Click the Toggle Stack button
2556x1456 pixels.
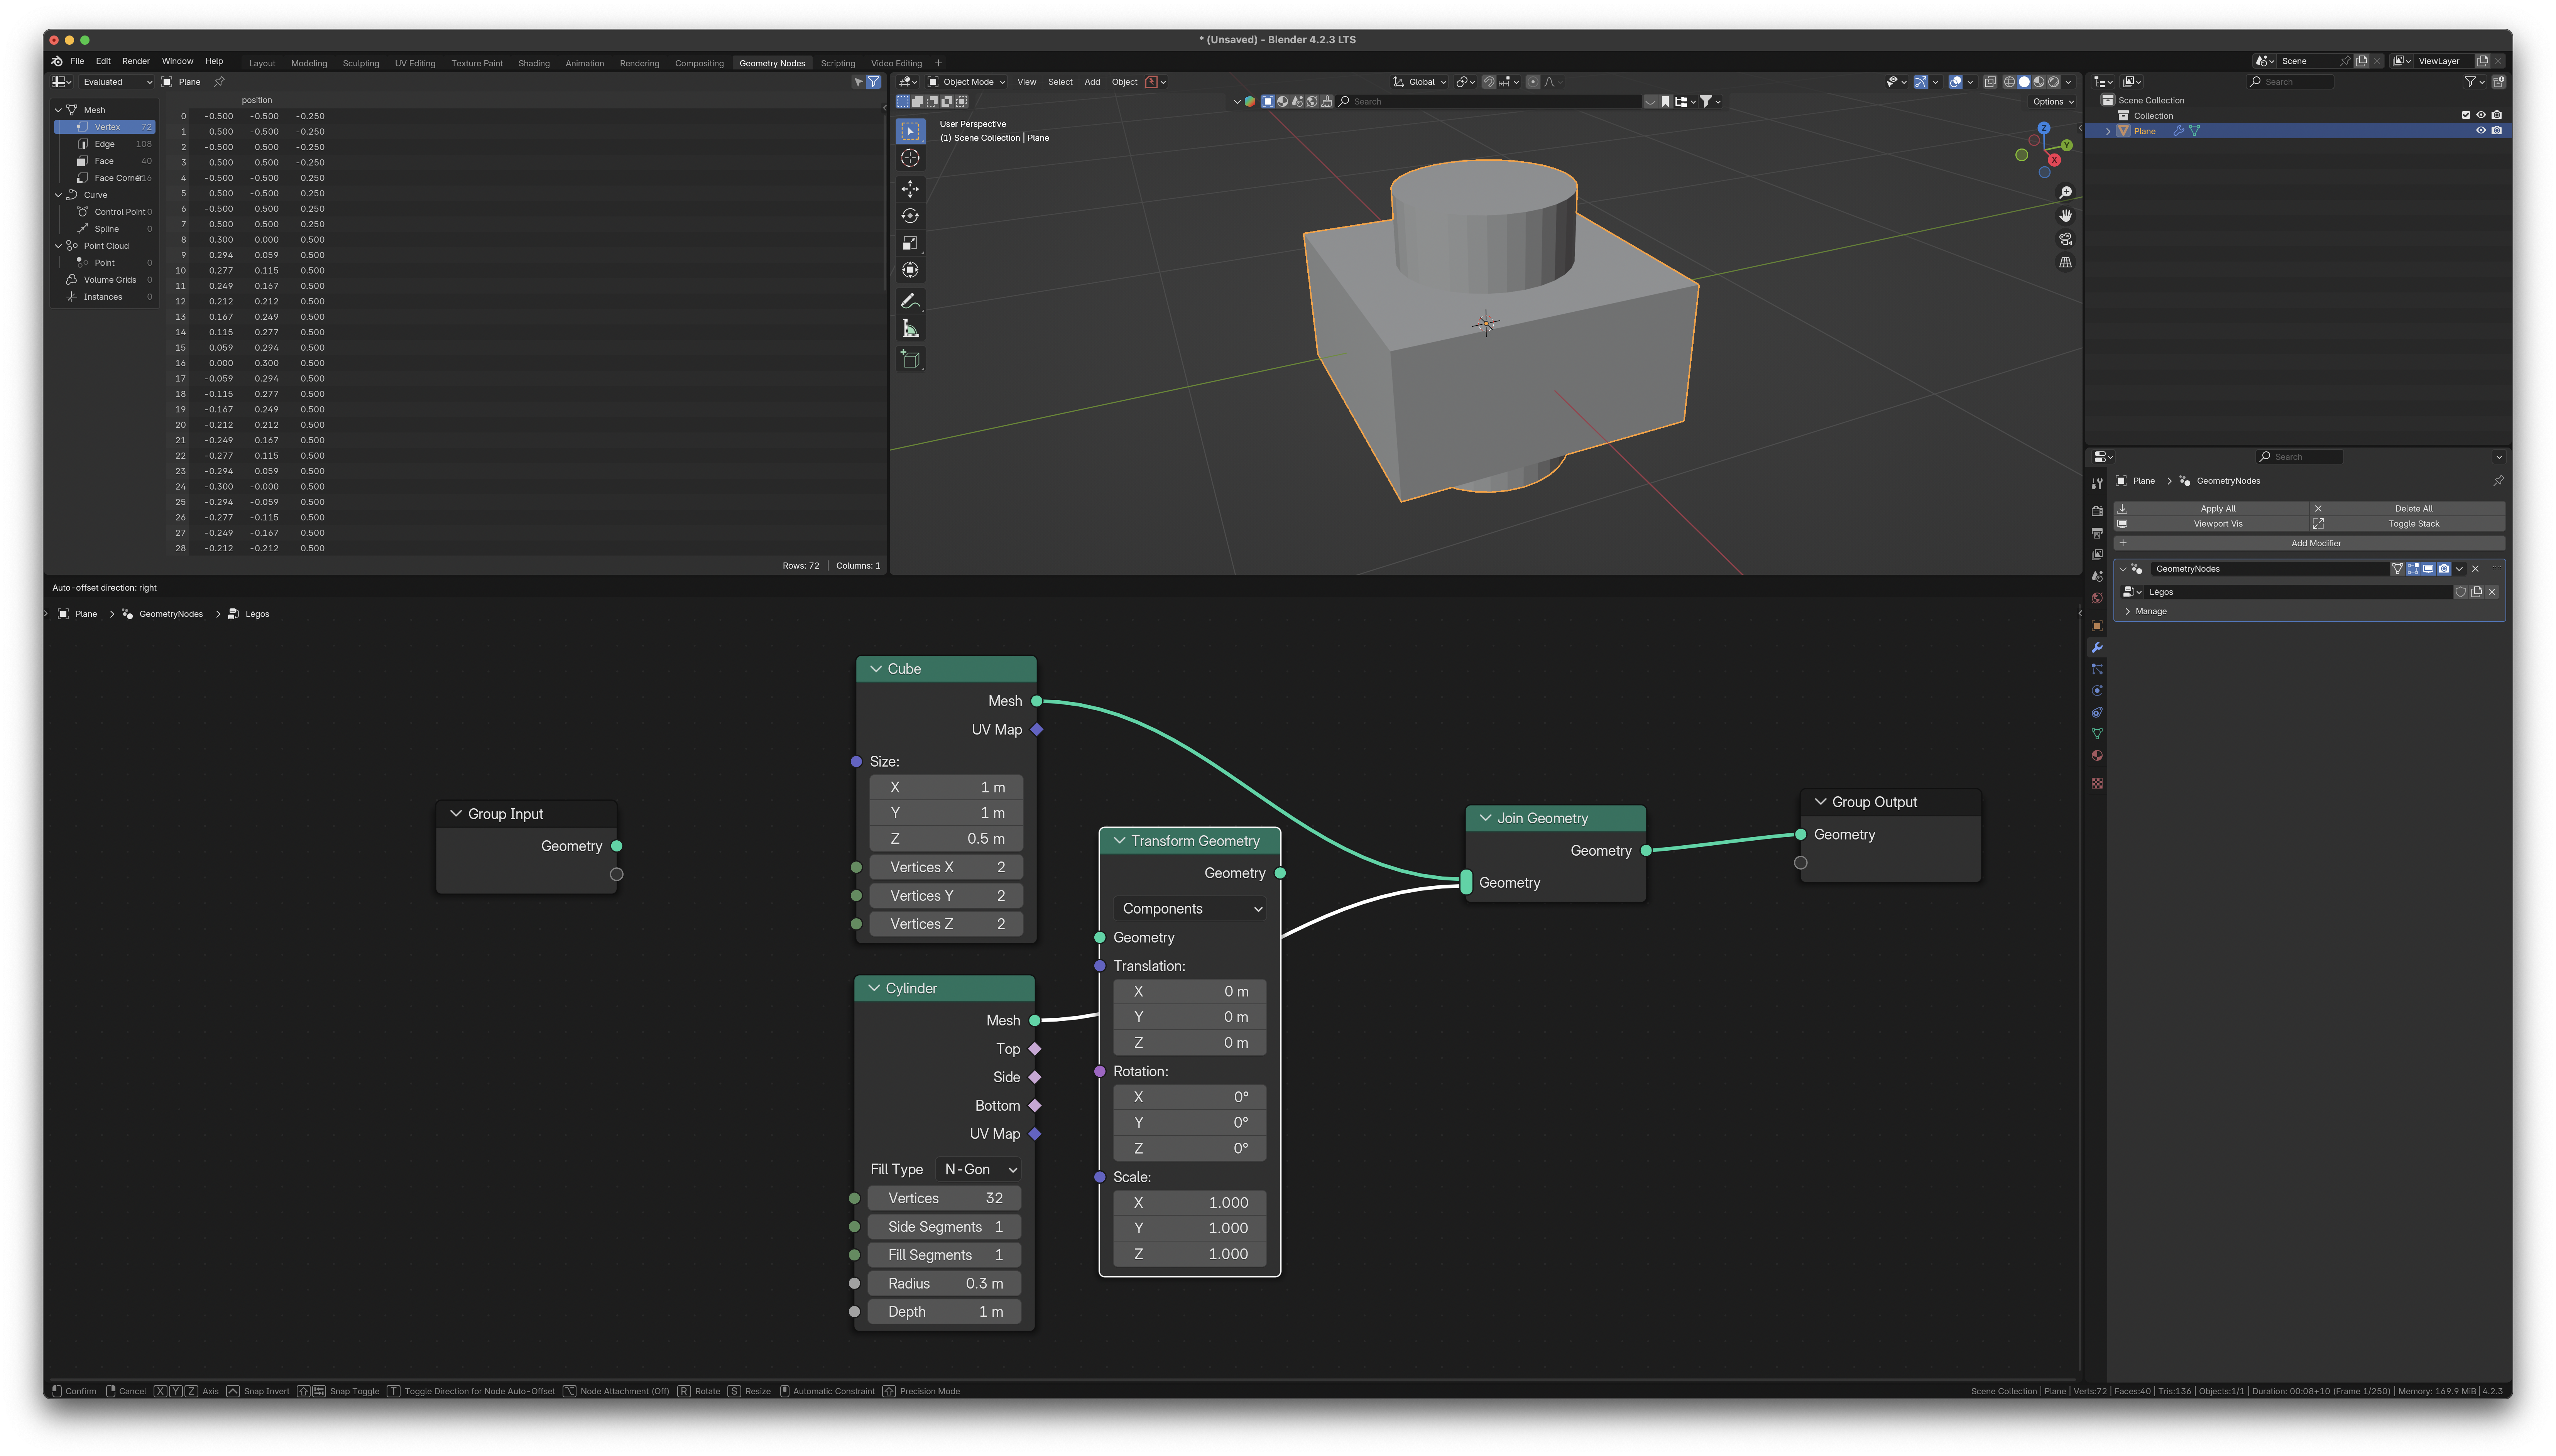2407,524
